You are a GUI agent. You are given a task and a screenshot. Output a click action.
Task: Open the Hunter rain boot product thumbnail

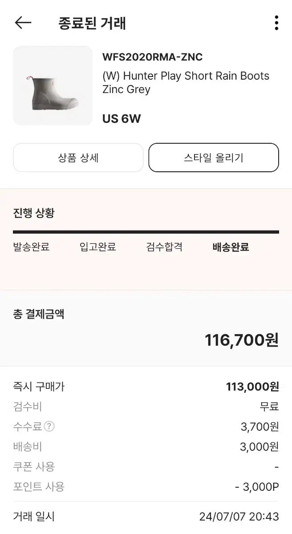(x=53, y=85)
